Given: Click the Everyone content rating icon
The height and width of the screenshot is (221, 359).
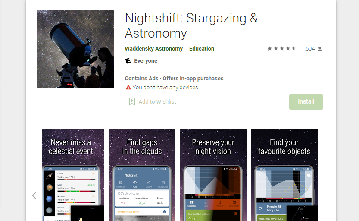Looking at the screenshot, I should pyautogui.click(x=128, y=61).
